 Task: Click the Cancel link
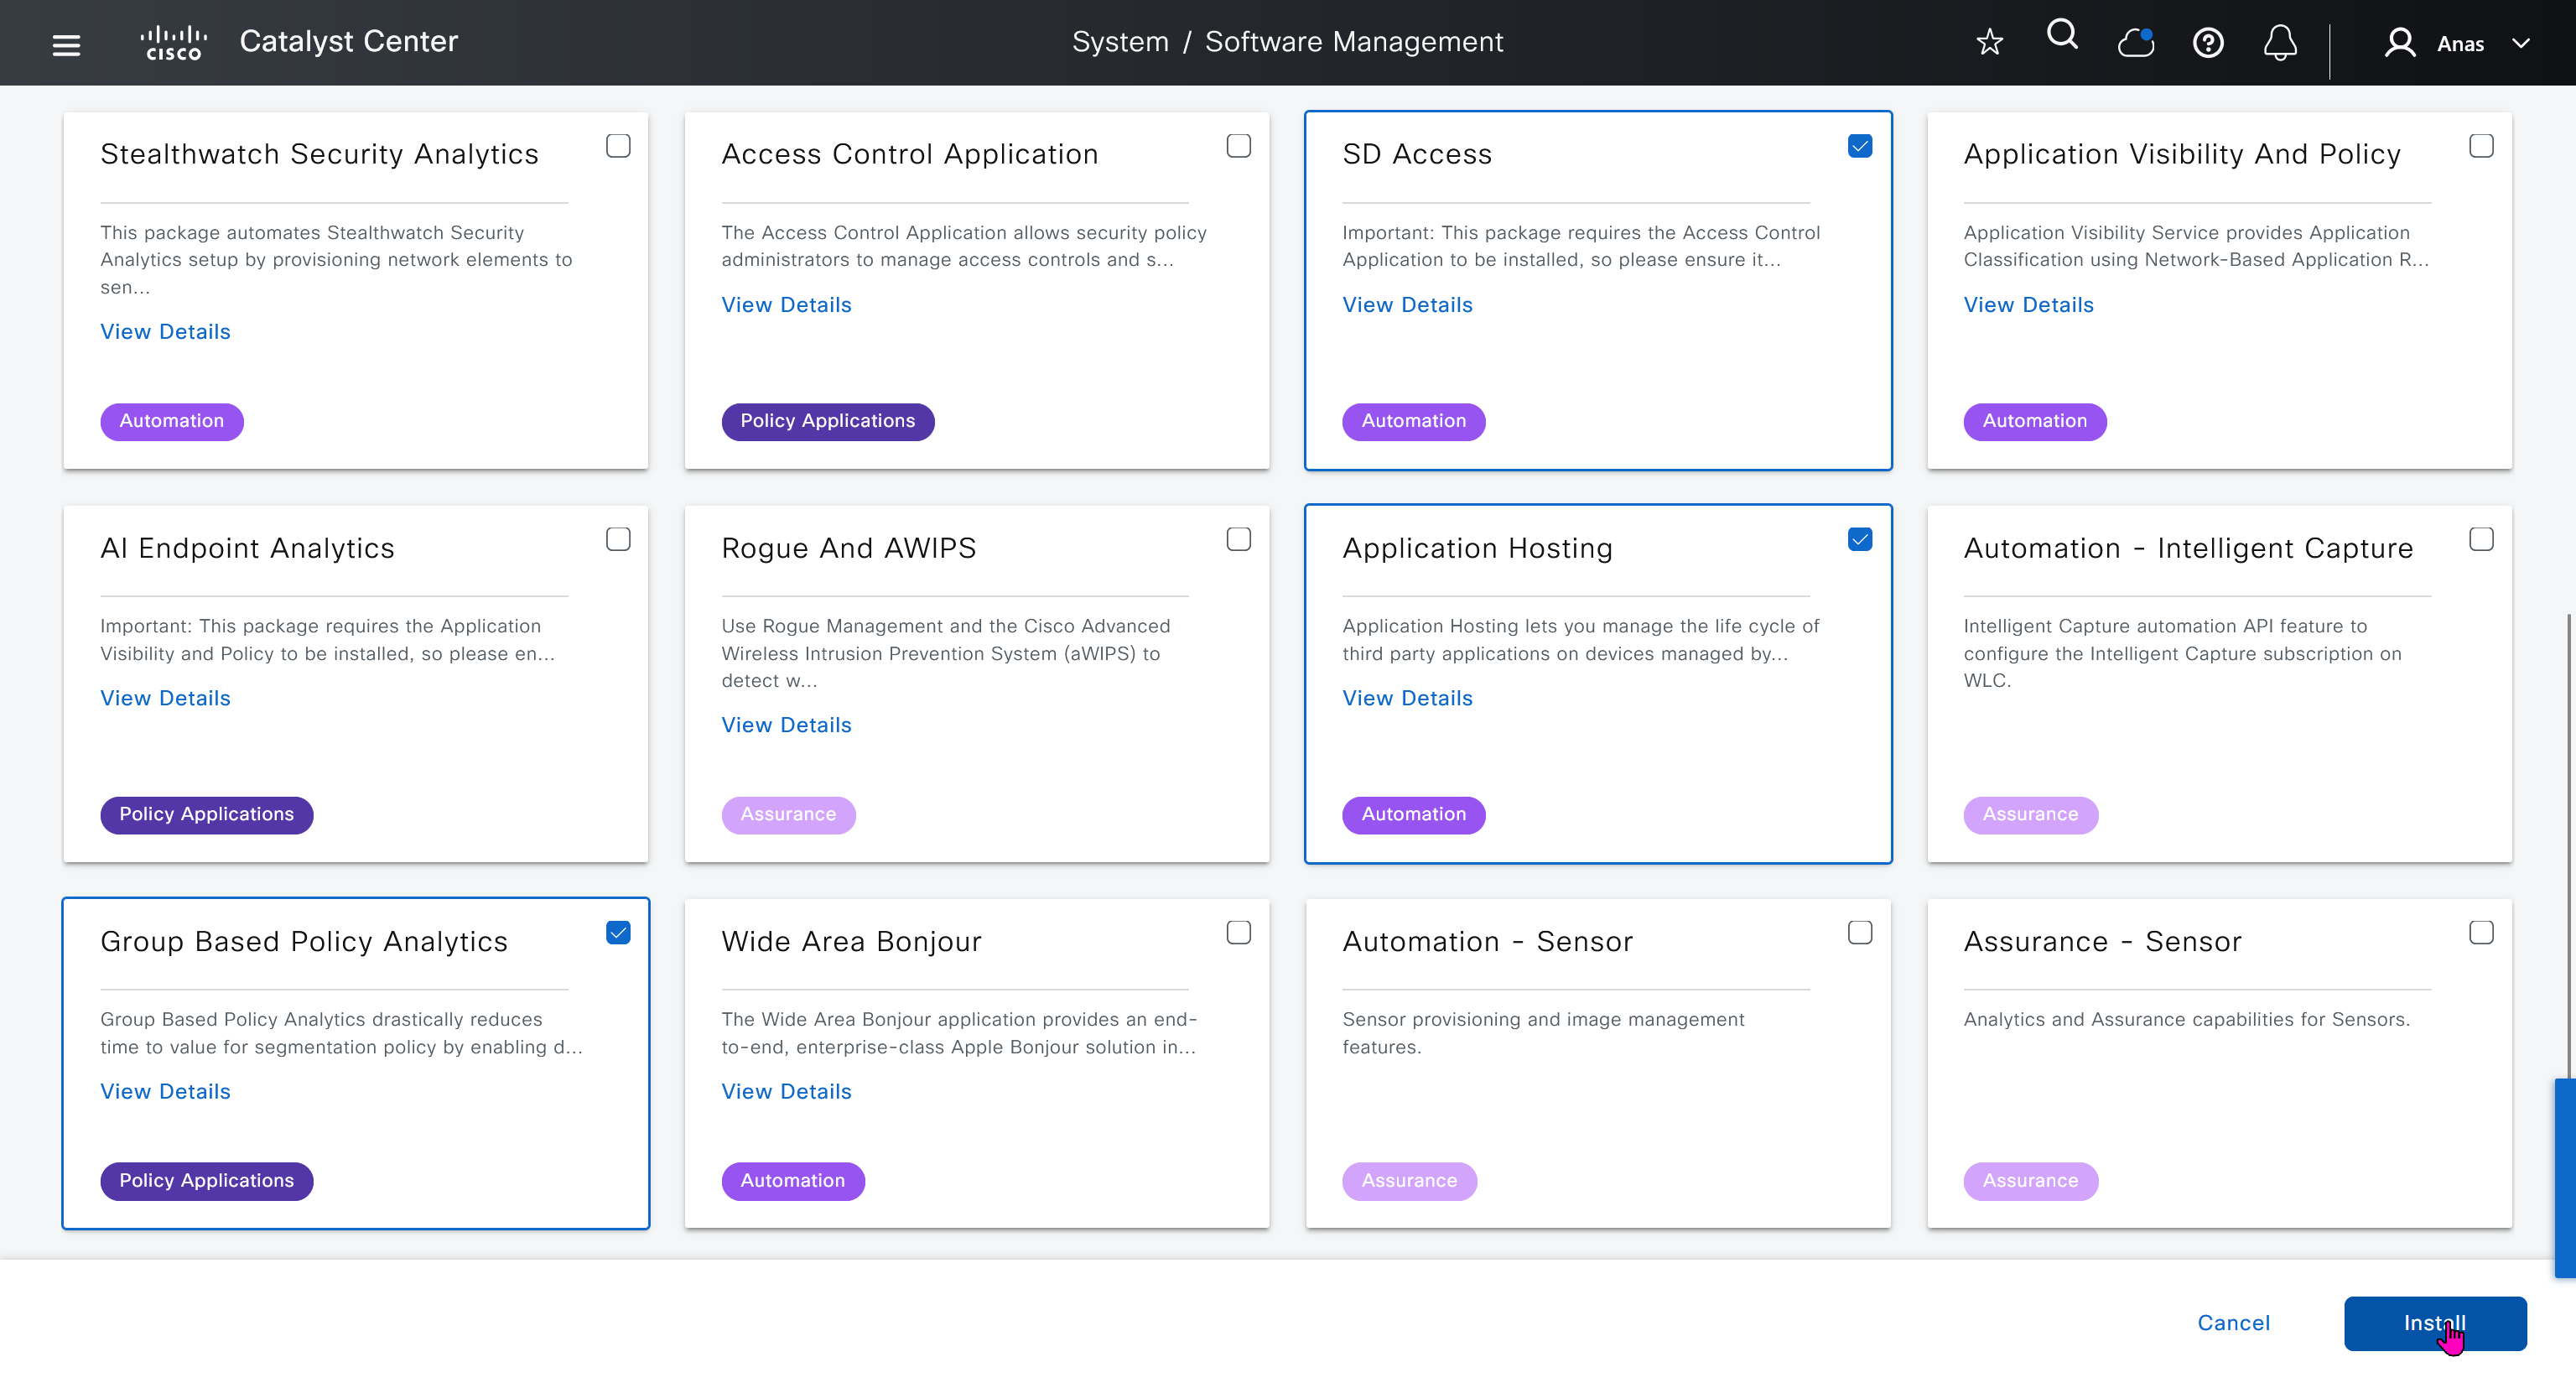pyautogui.click(x=2233, y=1323)
